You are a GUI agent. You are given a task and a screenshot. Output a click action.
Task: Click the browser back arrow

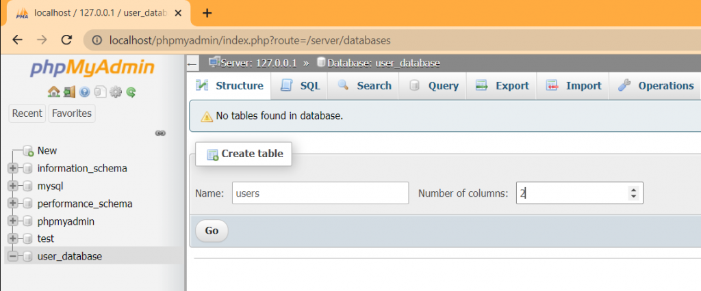point(18,40)
